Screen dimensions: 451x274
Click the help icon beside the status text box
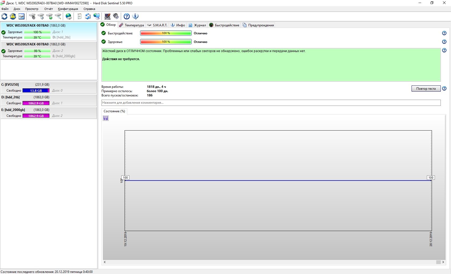click(x=444, y=50)
